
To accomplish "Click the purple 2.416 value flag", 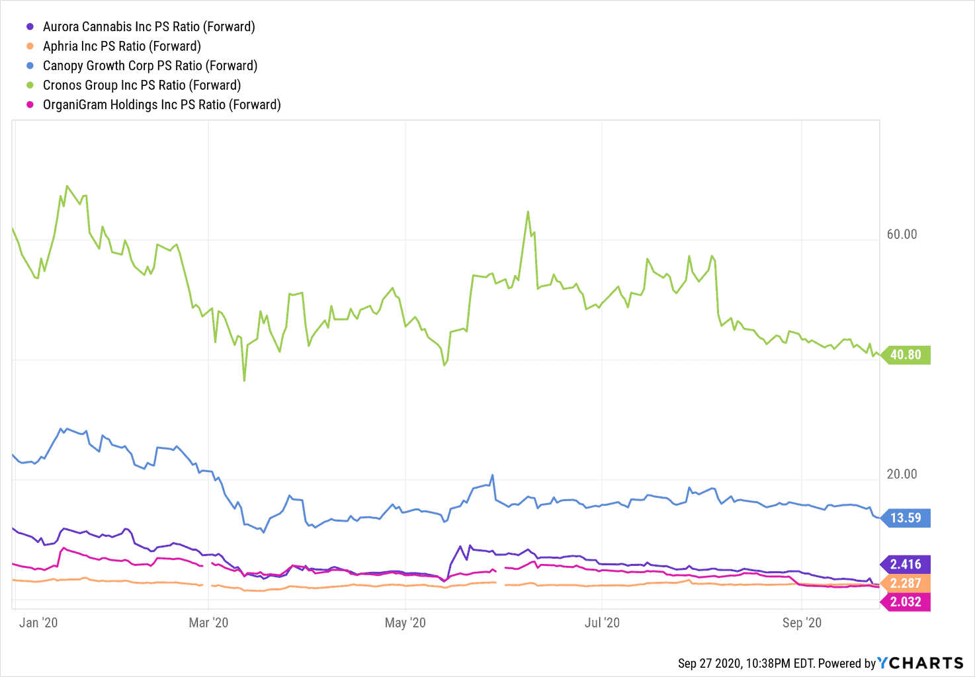I will [906, 565].
